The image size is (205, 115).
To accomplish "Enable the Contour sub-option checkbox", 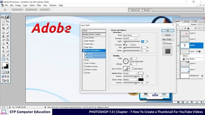I will click(86, 54).
